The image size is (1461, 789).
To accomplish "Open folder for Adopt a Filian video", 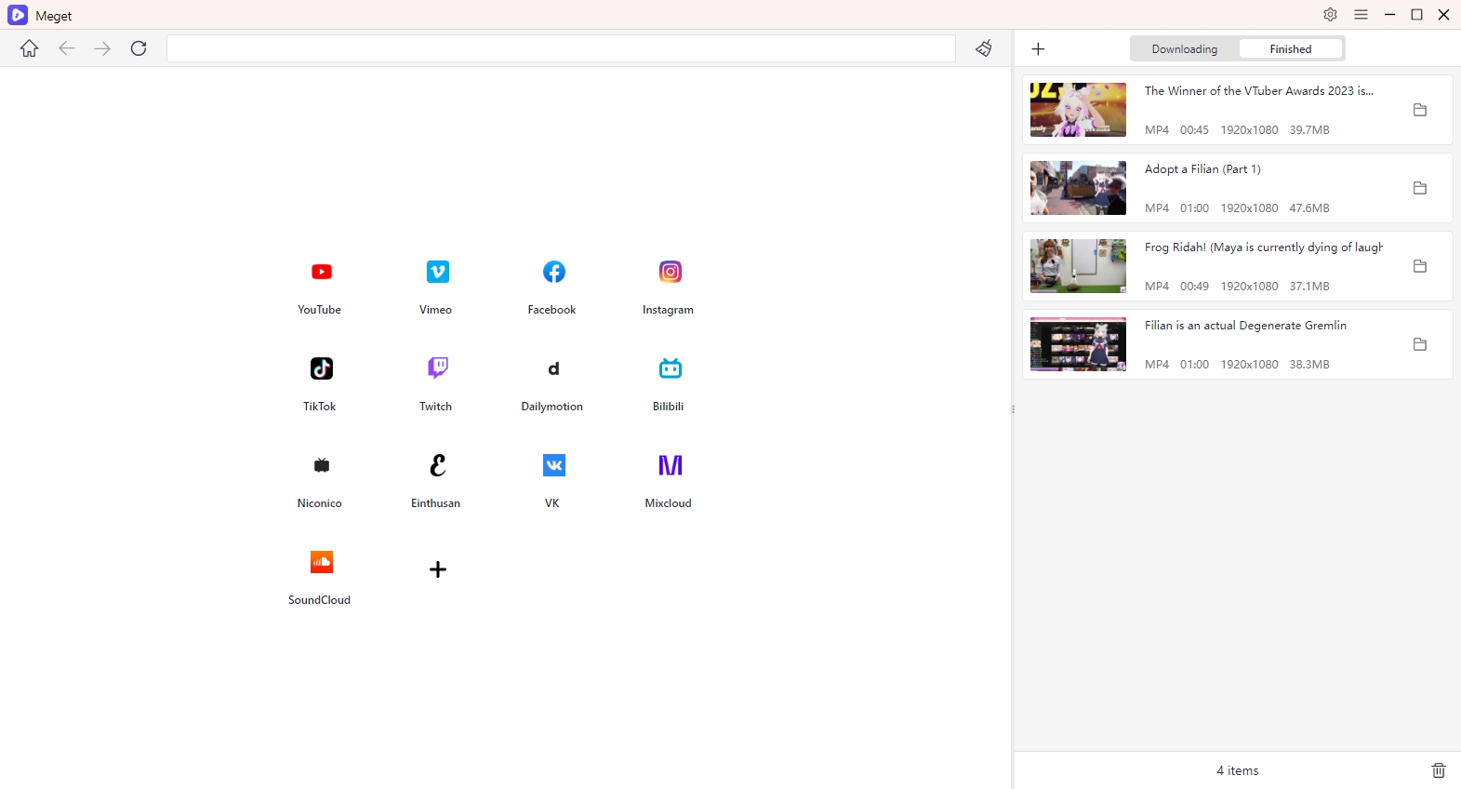I will point(1420,188).
